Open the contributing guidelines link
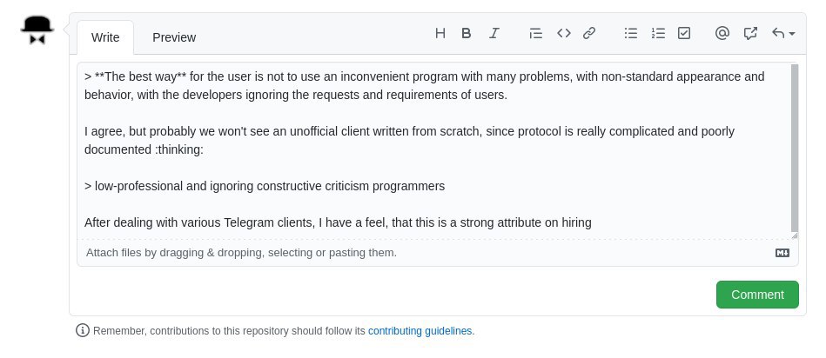The height and width of the screenshot is (358, 826). [x=421, y=331]
